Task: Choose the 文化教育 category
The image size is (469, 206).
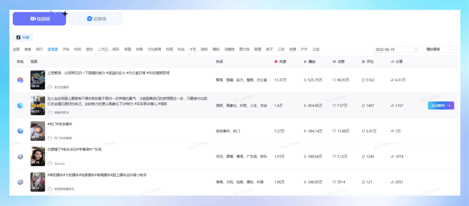Action: pos(154,49)
